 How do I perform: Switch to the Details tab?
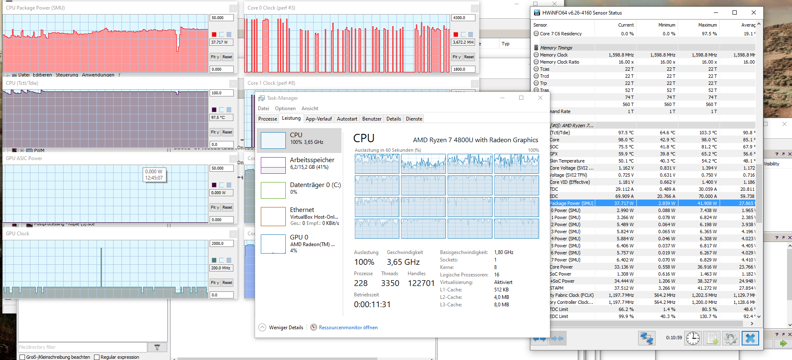click(394, 119)
